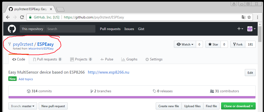Switch to the repository Pull requests tab

(47, 59)
